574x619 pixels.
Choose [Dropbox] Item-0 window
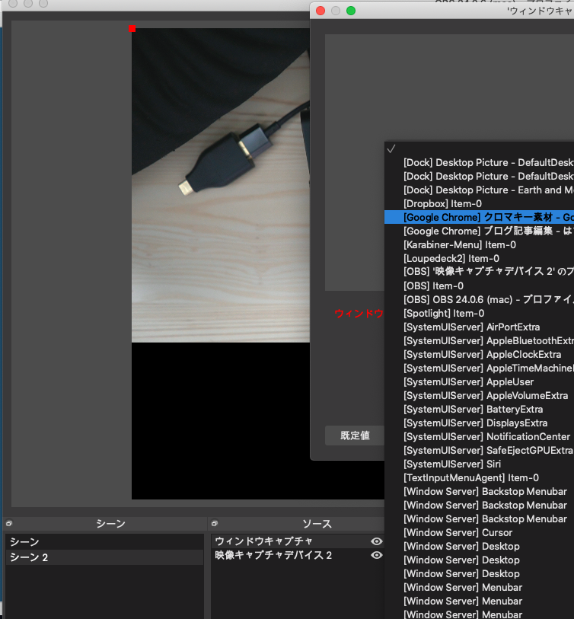[480, 204]
